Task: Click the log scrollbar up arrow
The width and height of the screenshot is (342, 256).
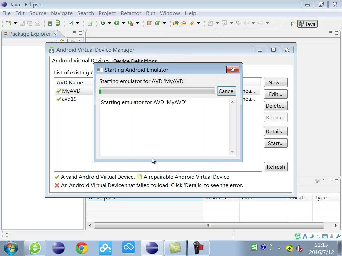Action: pyautogui.click(x=232, y=102)
